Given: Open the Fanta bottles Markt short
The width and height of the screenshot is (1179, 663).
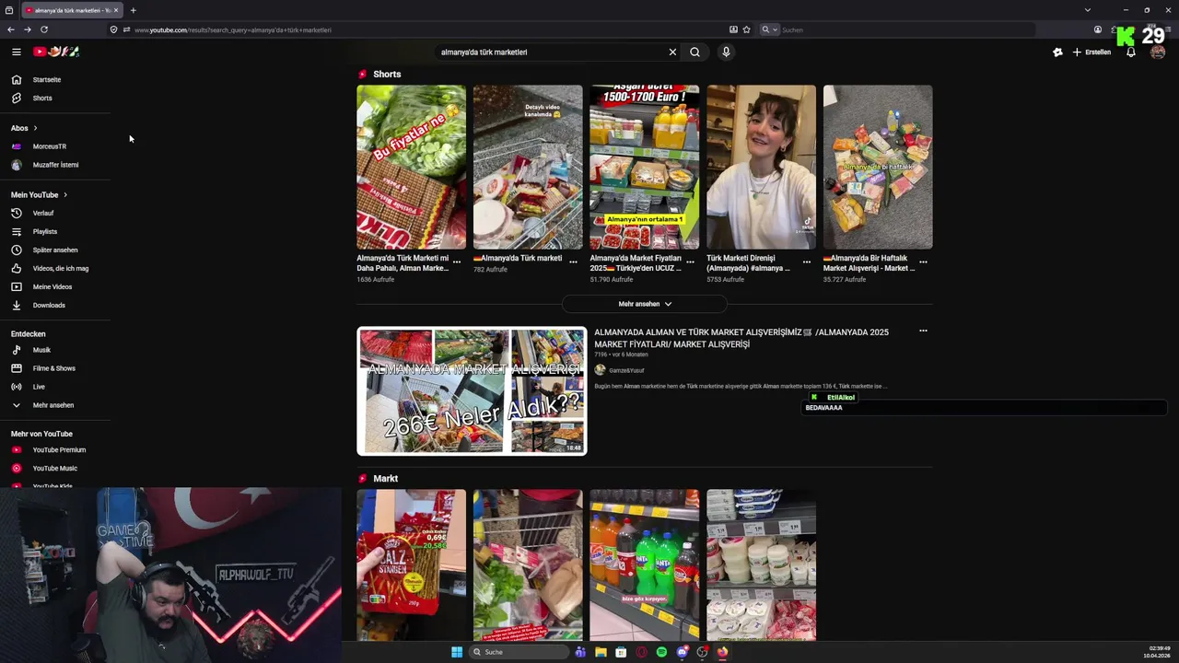Looking at the screenshot, I should tap(645, 564).
